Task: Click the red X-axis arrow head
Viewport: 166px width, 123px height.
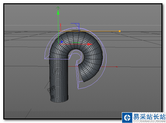Action: click(x=90, y=44)
